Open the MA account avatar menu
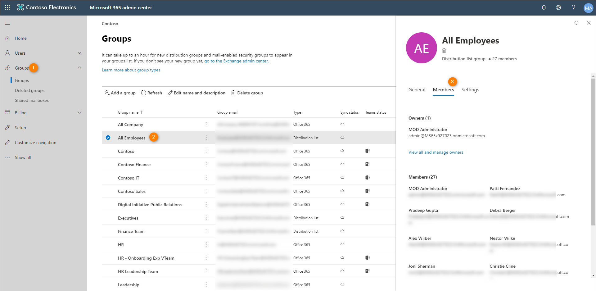The height and width of the screenshot is (291, 596). pyautogui.click(x=589, y=7)
